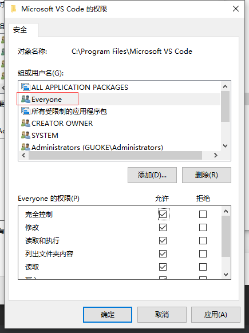Viewport: 249px width, 333px height.
Task: Click down arrow of user list scrollbar
Action: 226,146
